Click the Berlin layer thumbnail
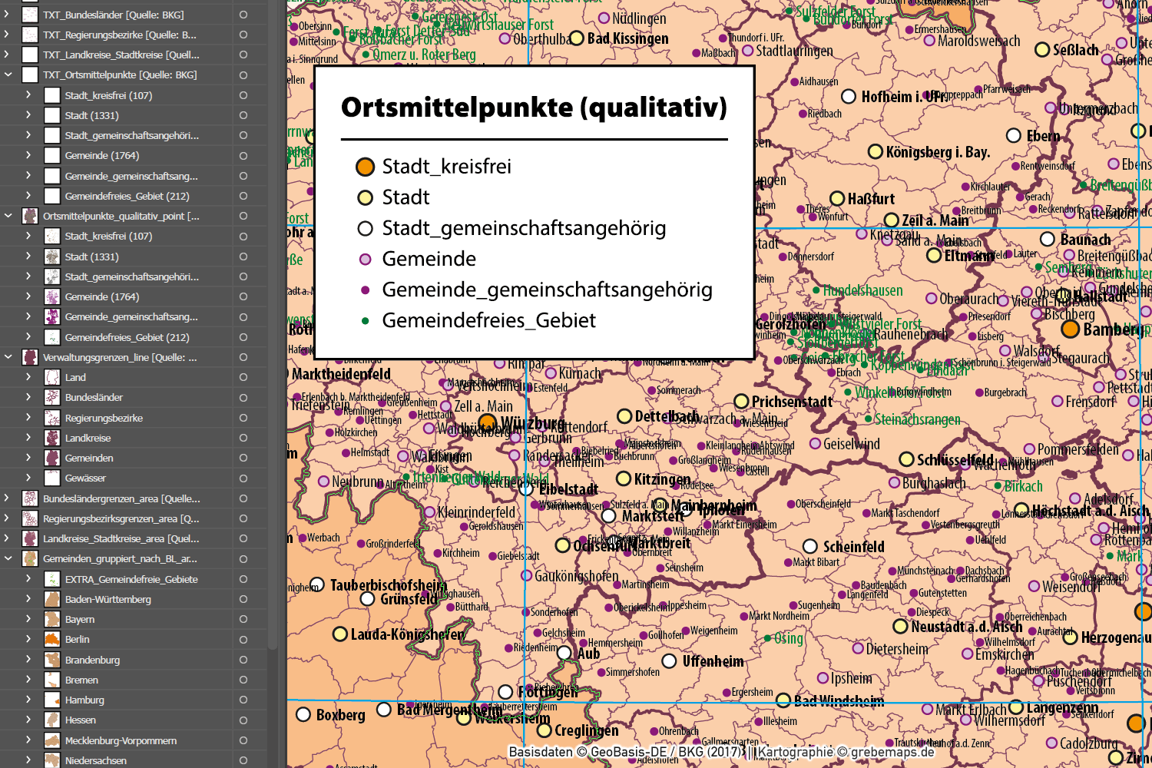Screen dimensions: 1152x768 (x=51, y=639)
